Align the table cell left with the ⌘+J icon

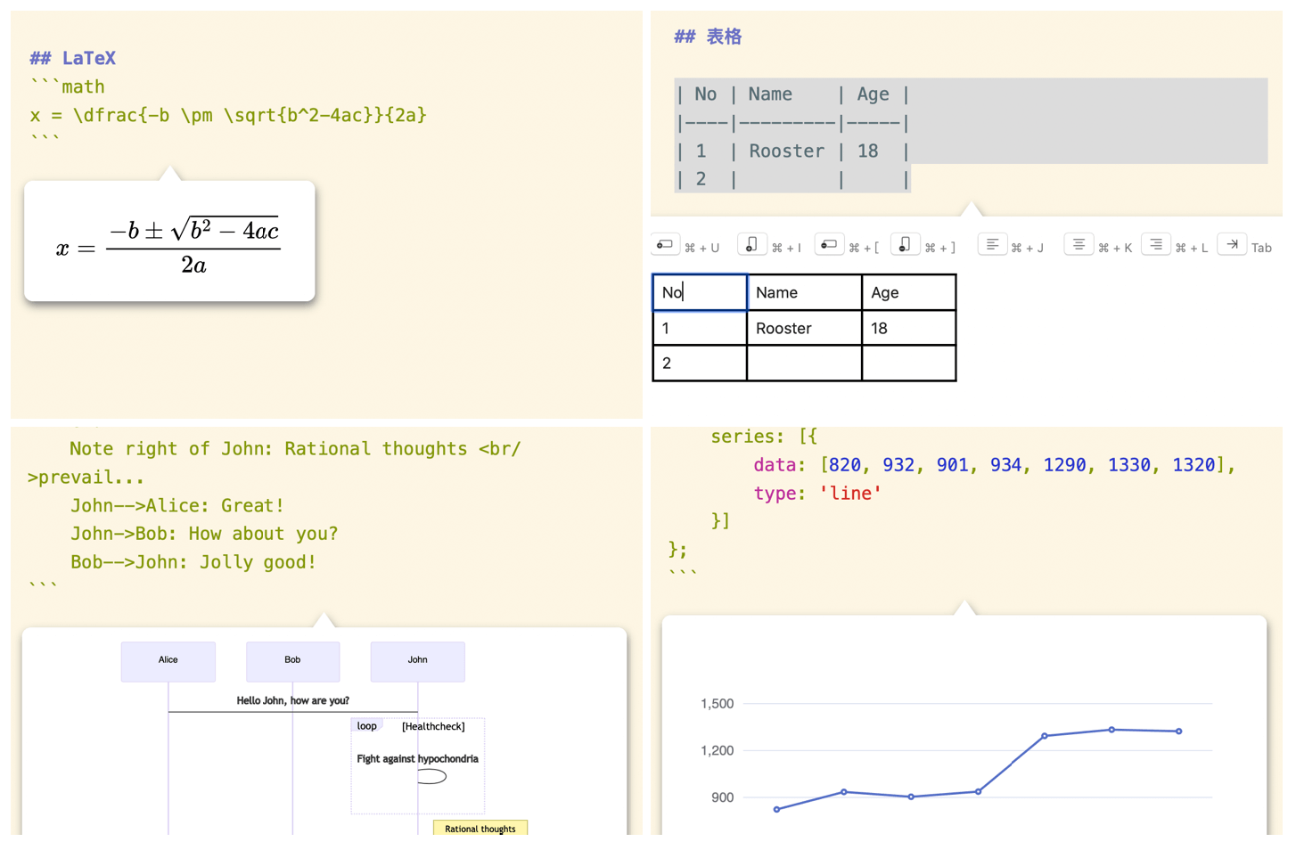click(x=992, y=245)
